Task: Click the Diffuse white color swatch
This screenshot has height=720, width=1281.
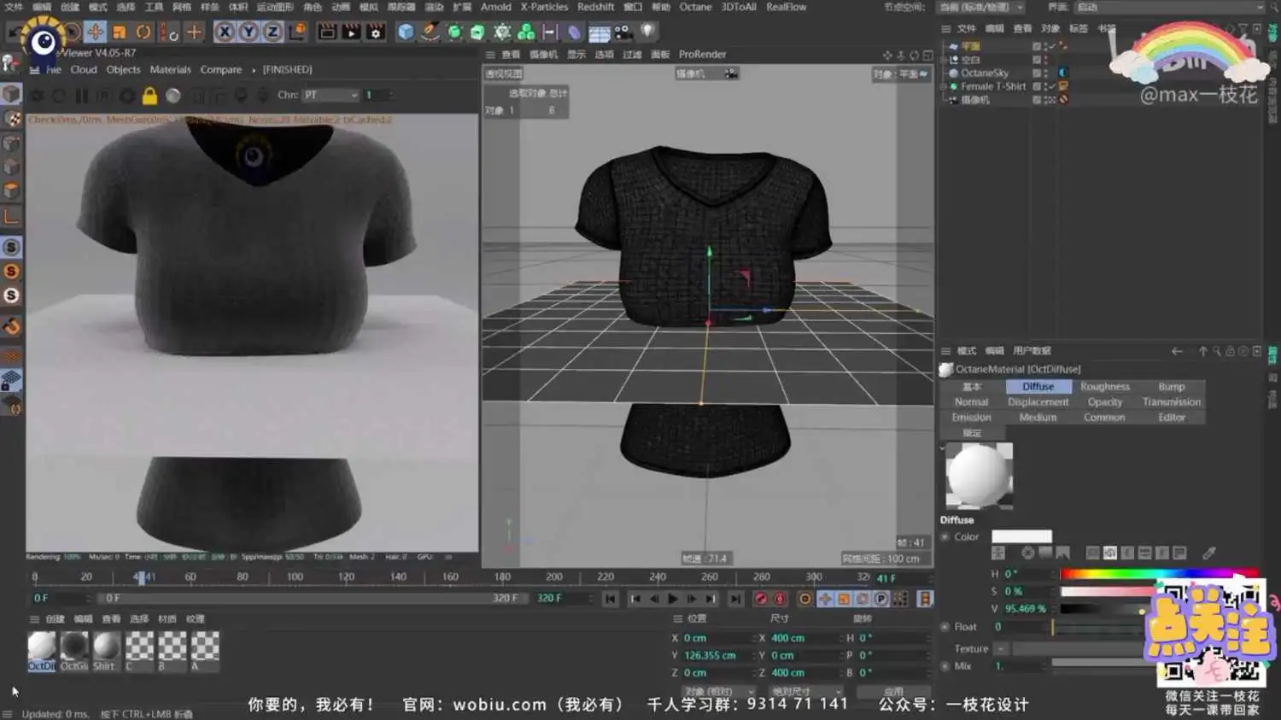Action: (1021, 536)
